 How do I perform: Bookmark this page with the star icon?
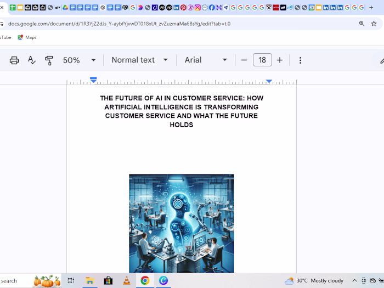pyautogui.click(x=374, y=24)
